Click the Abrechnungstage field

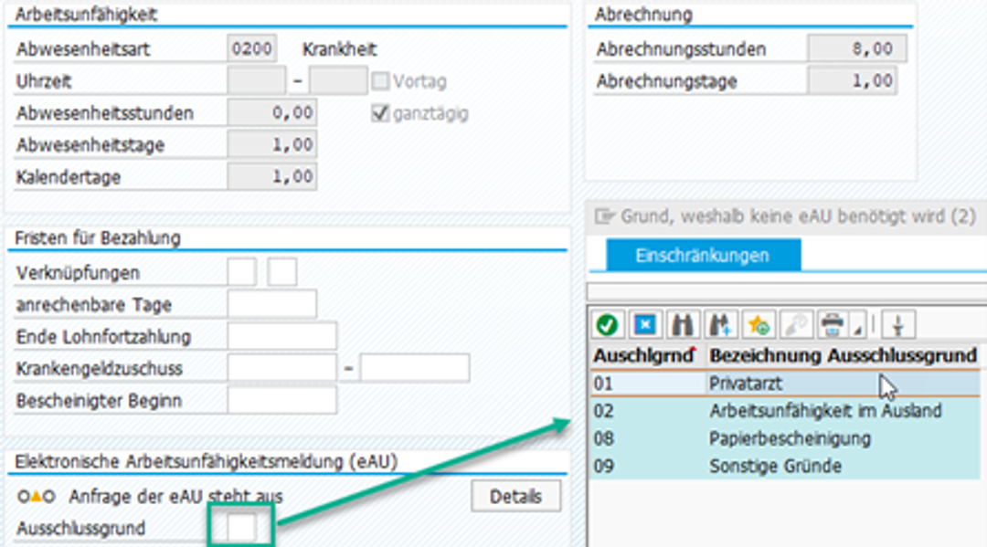tap(853, 81)
